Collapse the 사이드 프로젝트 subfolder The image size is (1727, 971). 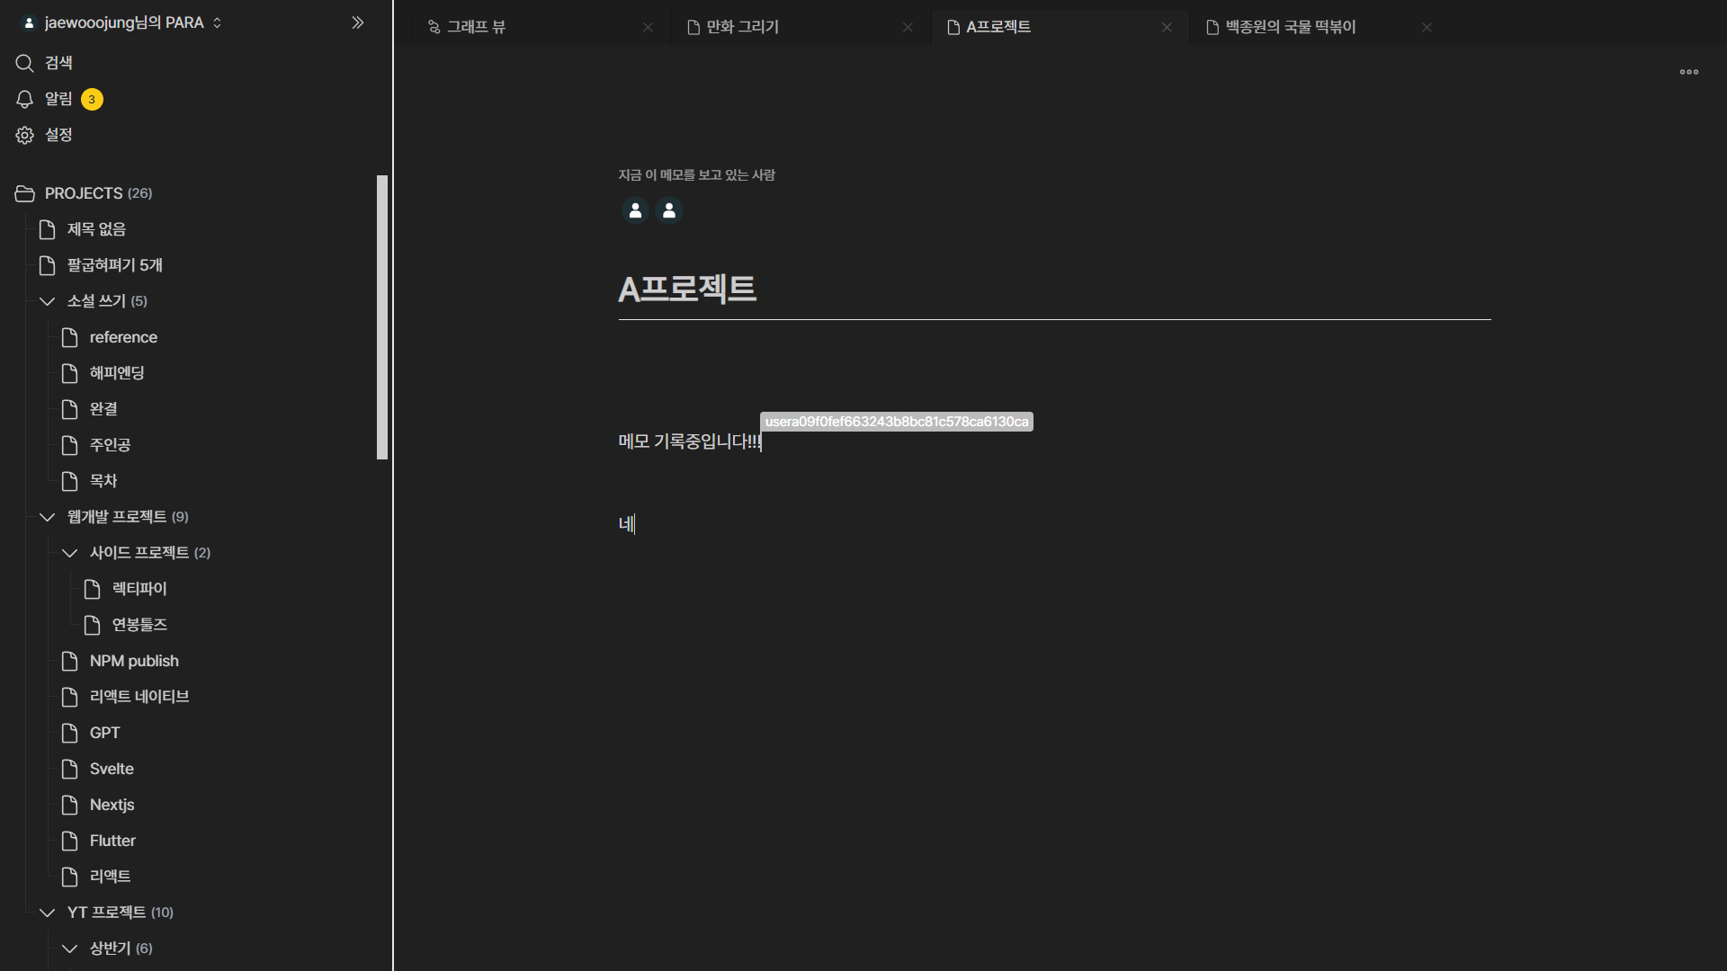[x=69, y=553]
